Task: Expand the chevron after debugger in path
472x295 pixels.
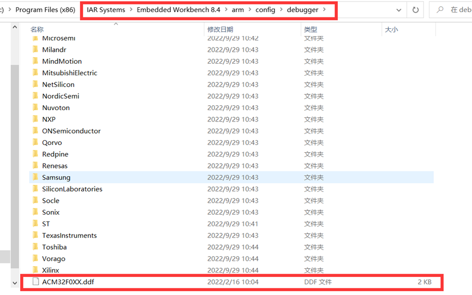Action: coord(325,10)
